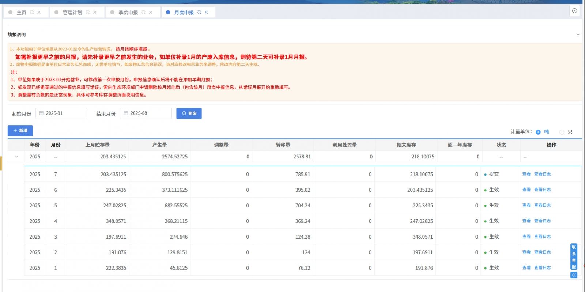
Task: Close the 月度申报 tab
Action: pos(207,12)
